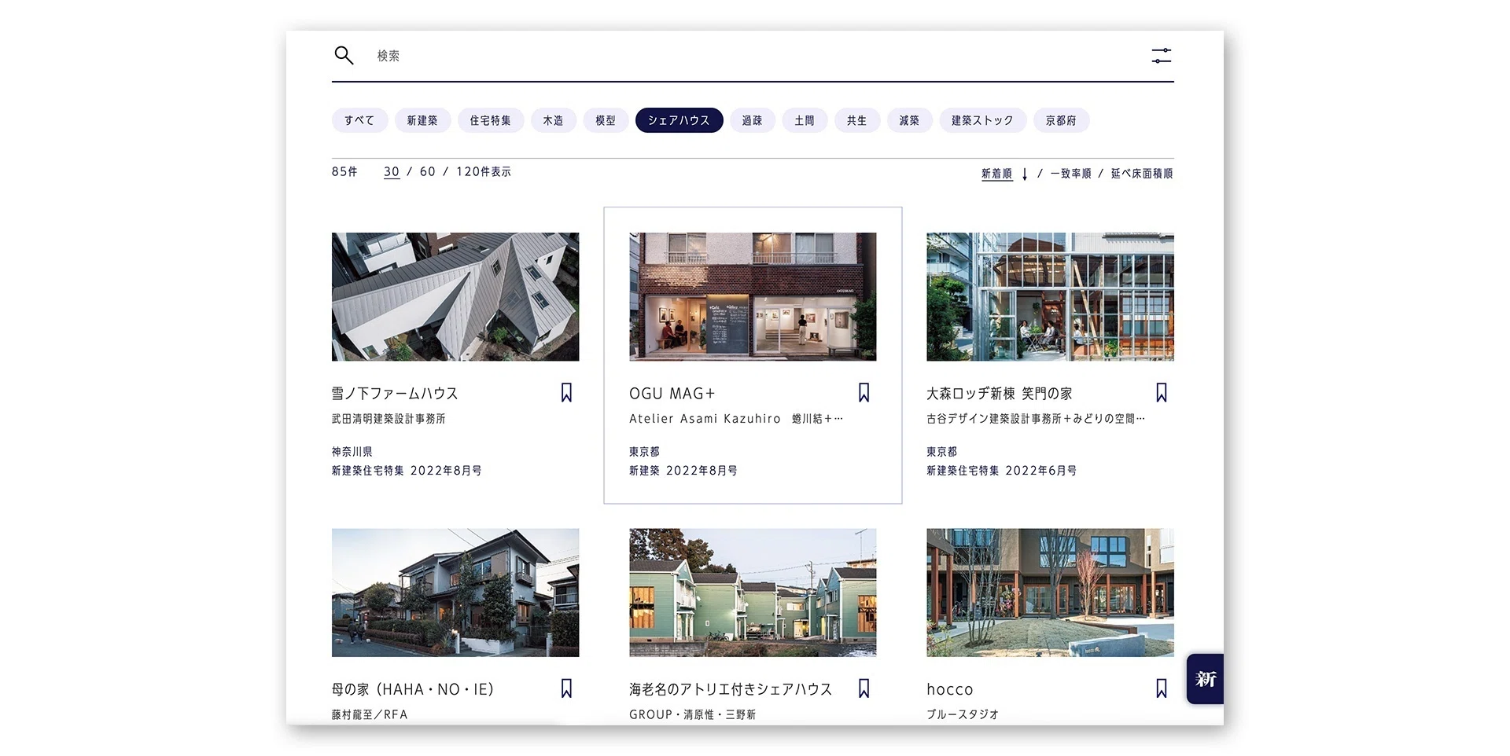Click 神奈川県 location text

click(352, 452)
